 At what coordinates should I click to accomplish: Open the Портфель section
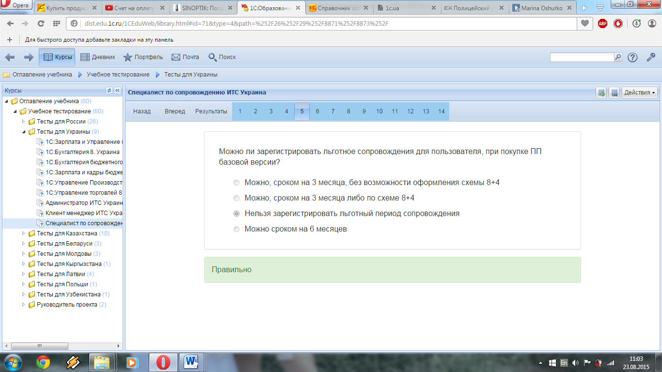point(142,57)
